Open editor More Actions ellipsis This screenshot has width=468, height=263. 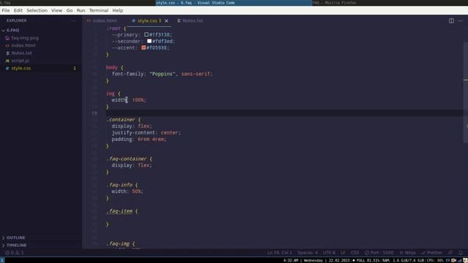[460, 20]
